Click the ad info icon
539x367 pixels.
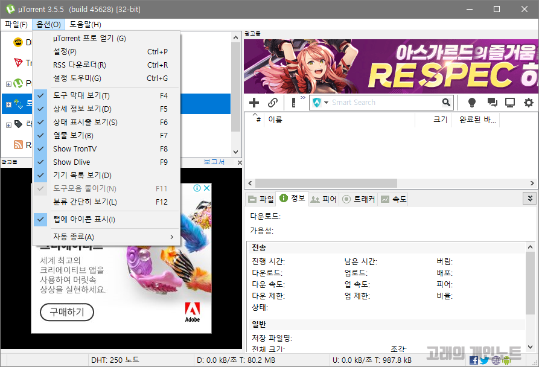(197, 188)
